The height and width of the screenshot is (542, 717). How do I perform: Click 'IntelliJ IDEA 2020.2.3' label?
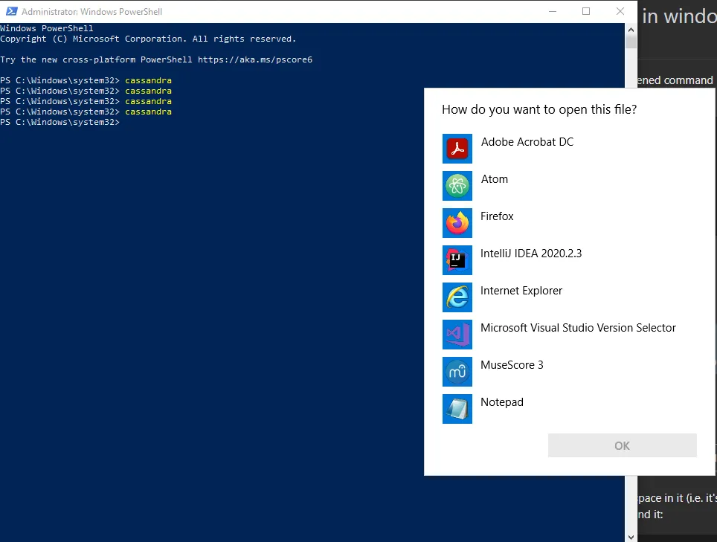click(531, 254)
